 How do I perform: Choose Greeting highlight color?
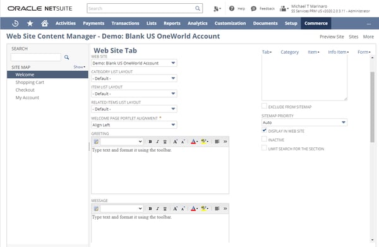(x=205, y=142)
